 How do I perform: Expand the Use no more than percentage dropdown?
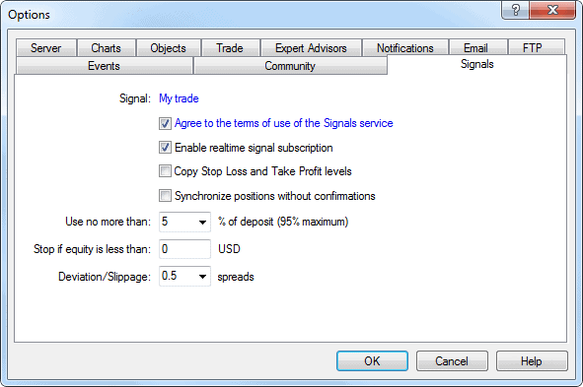click(x=202, y=222)
